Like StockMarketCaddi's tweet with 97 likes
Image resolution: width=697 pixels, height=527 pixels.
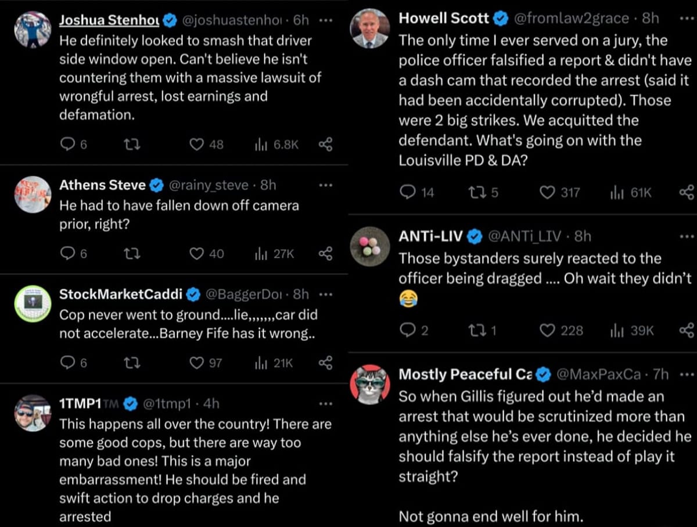point(197,363)
